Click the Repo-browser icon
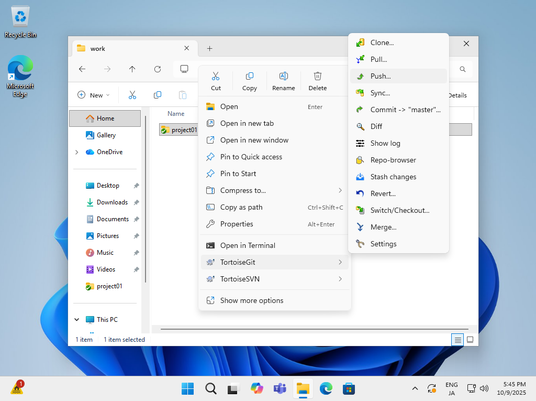 (360, 160)
